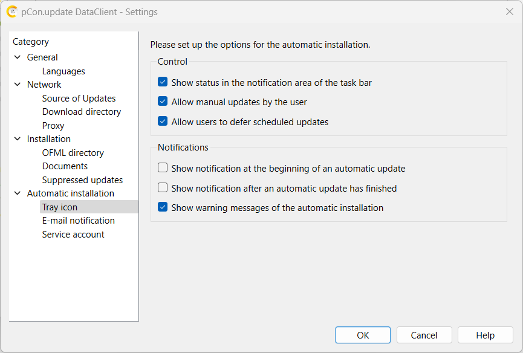523x353 pixels.
Task: Disable Allow users to defer scheduled updates
Action: (163, 121)
